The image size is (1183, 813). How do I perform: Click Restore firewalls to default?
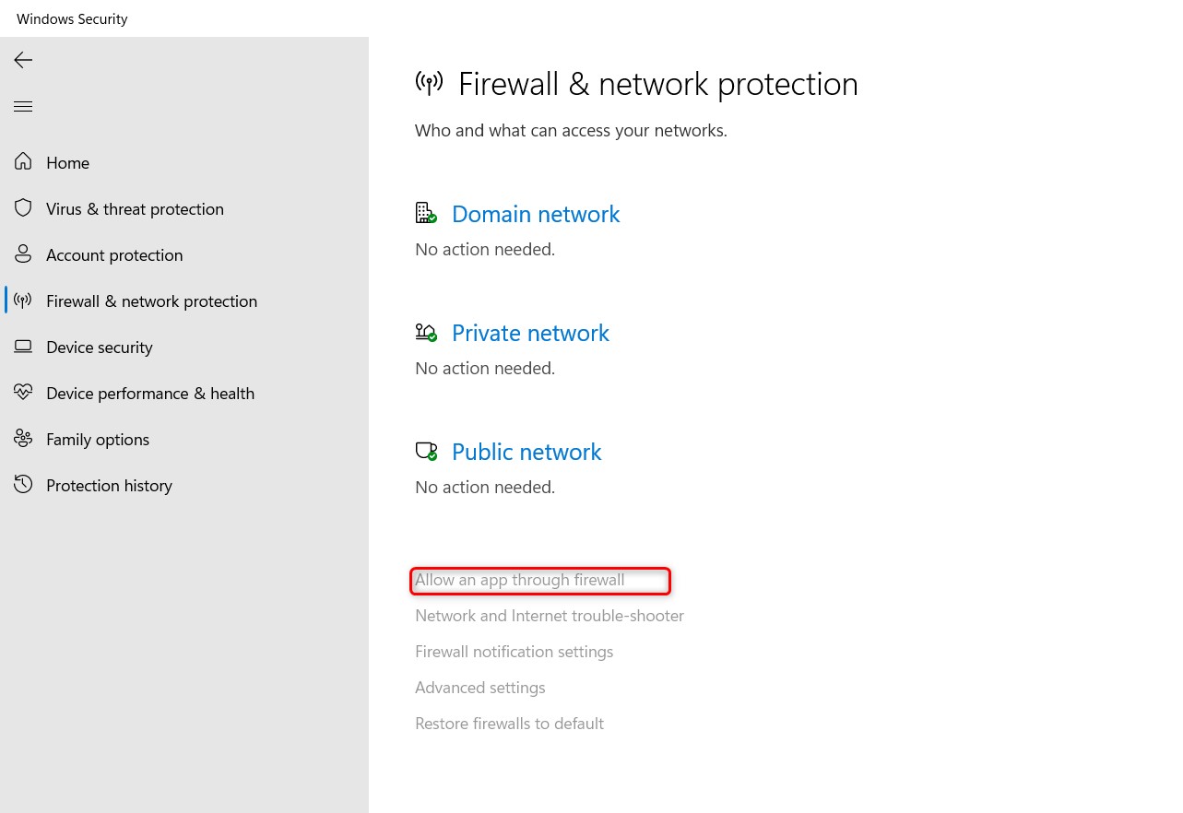(509, 723)
